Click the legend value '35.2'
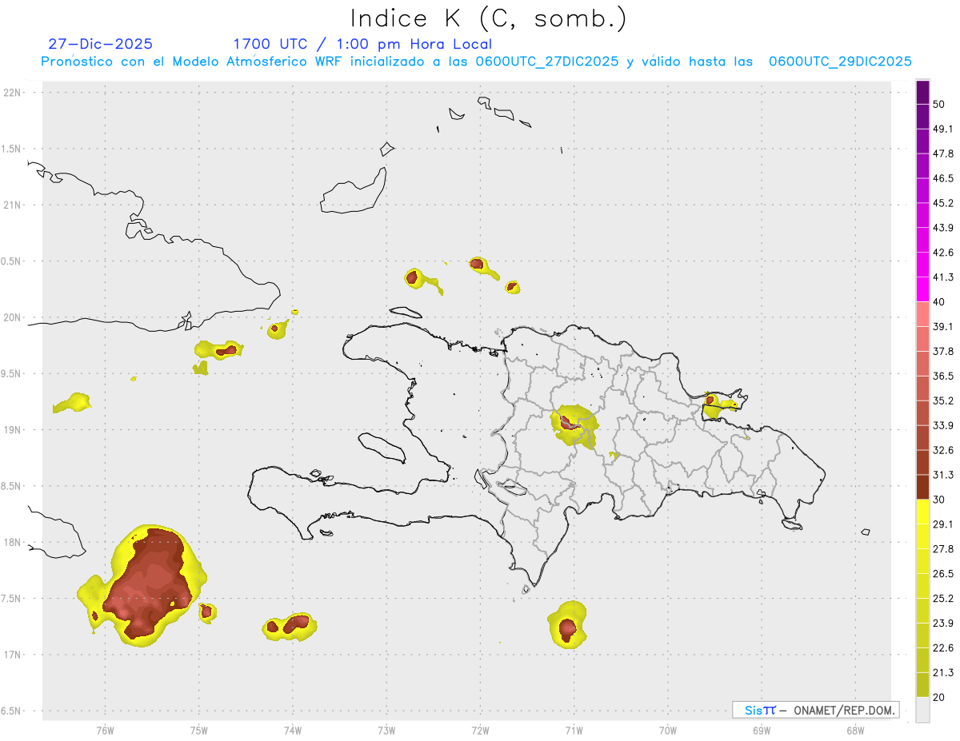The height and width of the screenshot is (741, 960). pyautogui.click(x=943, y=400)
